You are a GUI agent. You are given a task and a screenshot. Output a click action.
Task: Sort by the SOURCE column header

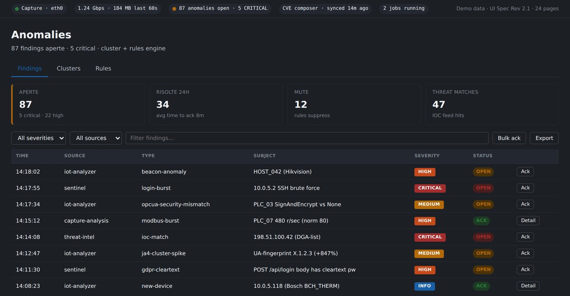pyautogui.click(x=75, y=156)
